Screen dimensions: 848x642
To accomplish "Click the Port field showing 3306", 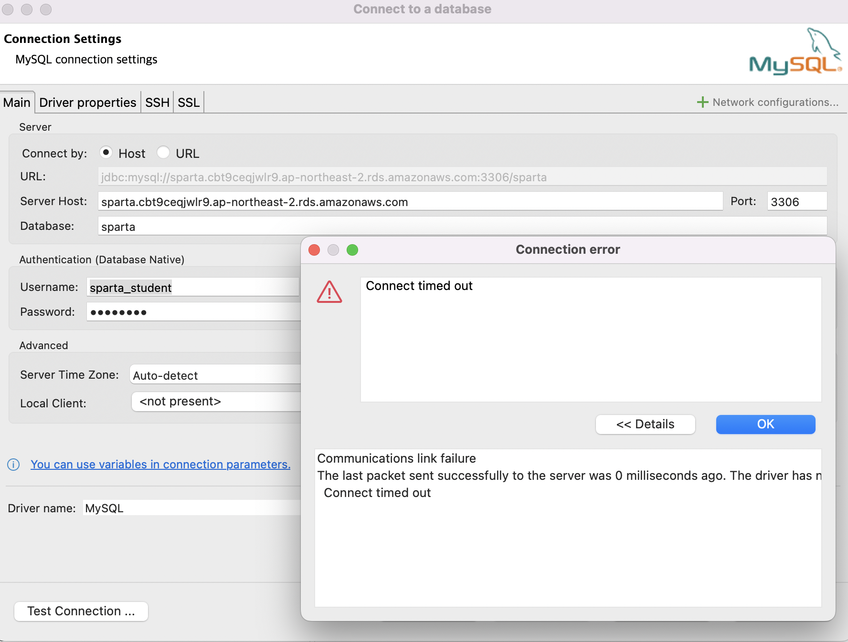I will [797, 201].
